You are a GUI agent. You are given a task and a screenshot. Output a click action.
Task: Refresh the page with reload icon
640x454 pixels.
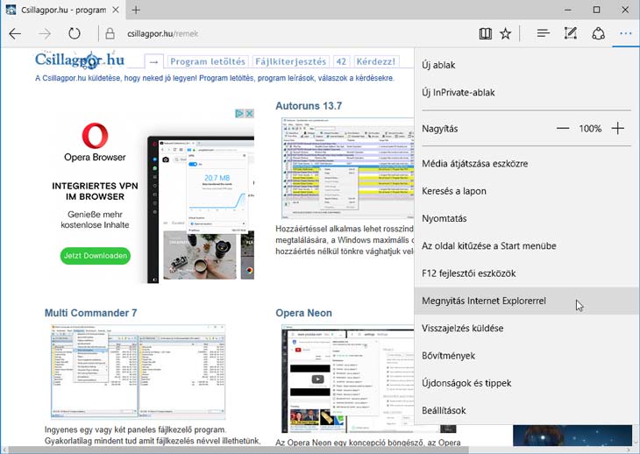click(75, 34)
